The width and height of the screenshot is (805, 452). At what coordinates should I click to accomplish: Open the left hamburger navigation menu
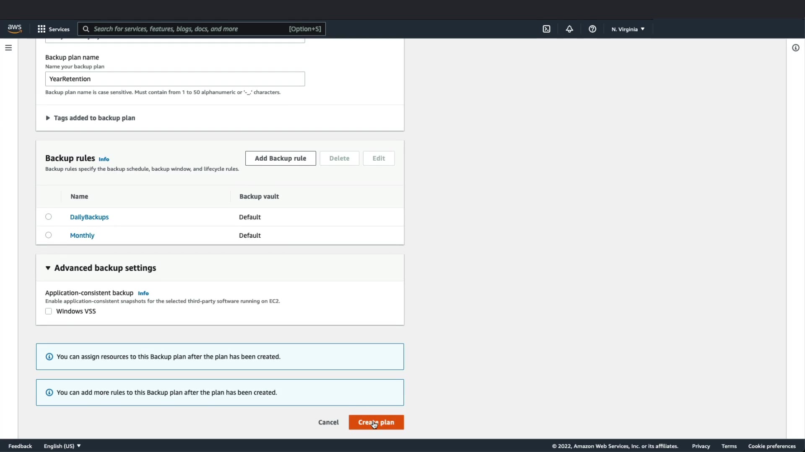[8, 48]
